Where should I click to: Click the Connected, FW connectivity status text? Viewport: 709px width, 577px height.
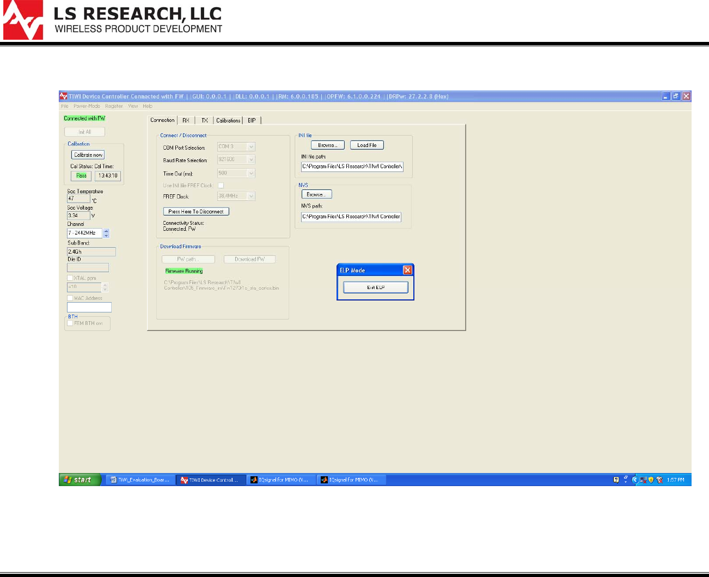click(x=179, y=229)
